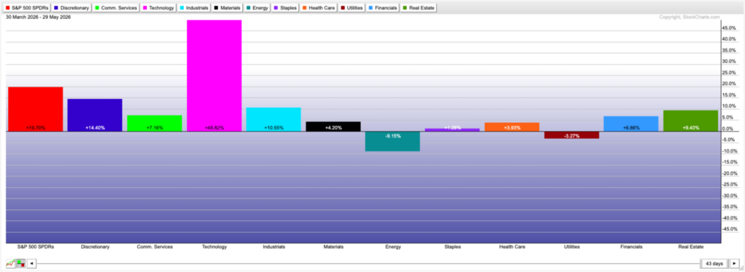Toggle the Real Estate legend button

coord(418,7)
